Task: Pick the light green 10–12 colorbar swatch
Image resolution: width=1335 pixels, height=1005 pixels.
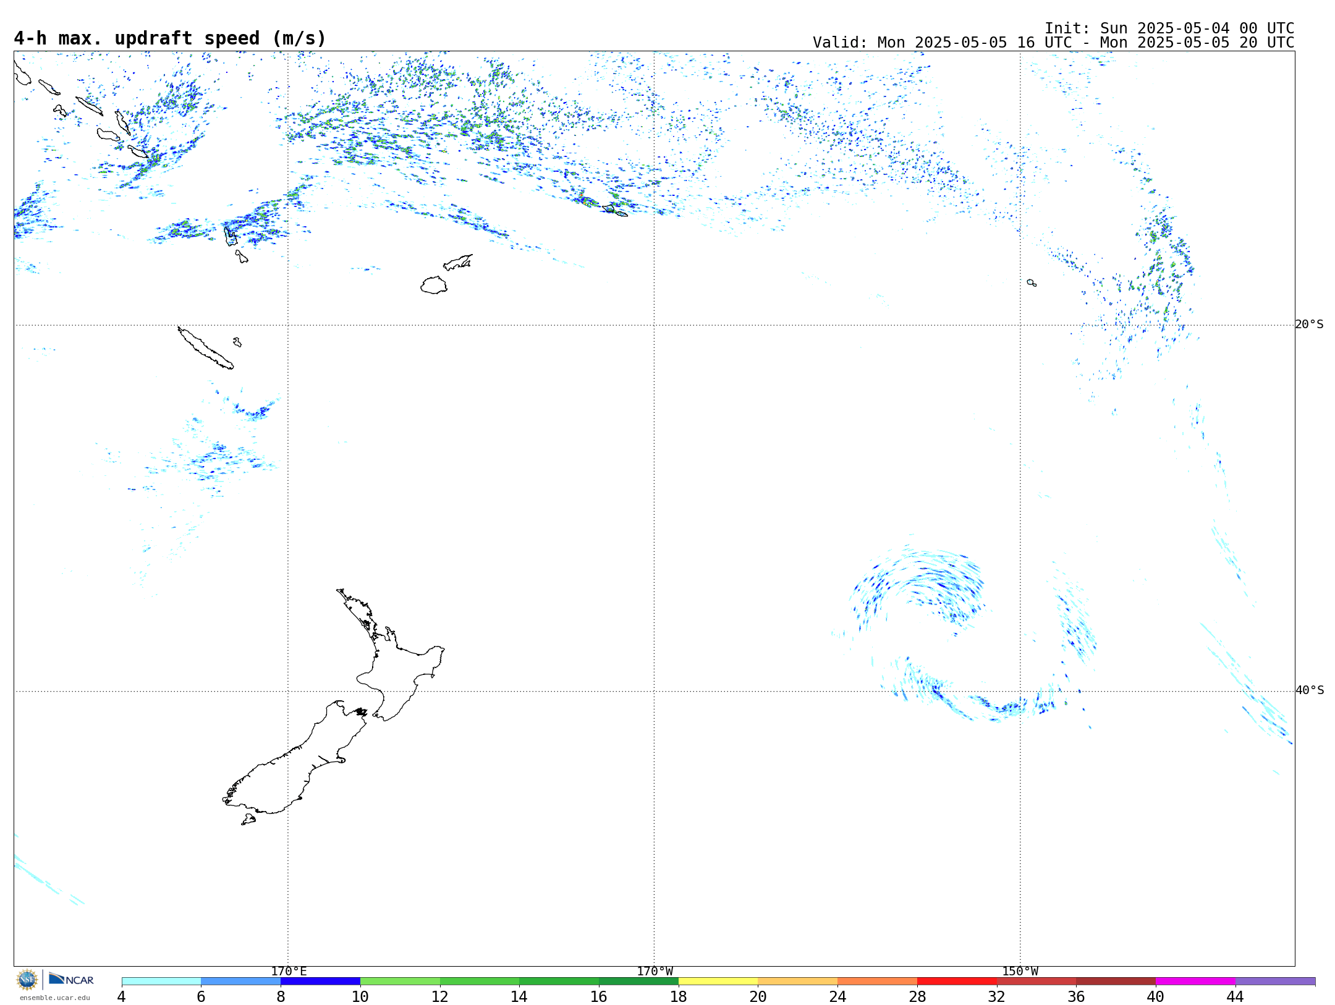Action: [400, 982]
